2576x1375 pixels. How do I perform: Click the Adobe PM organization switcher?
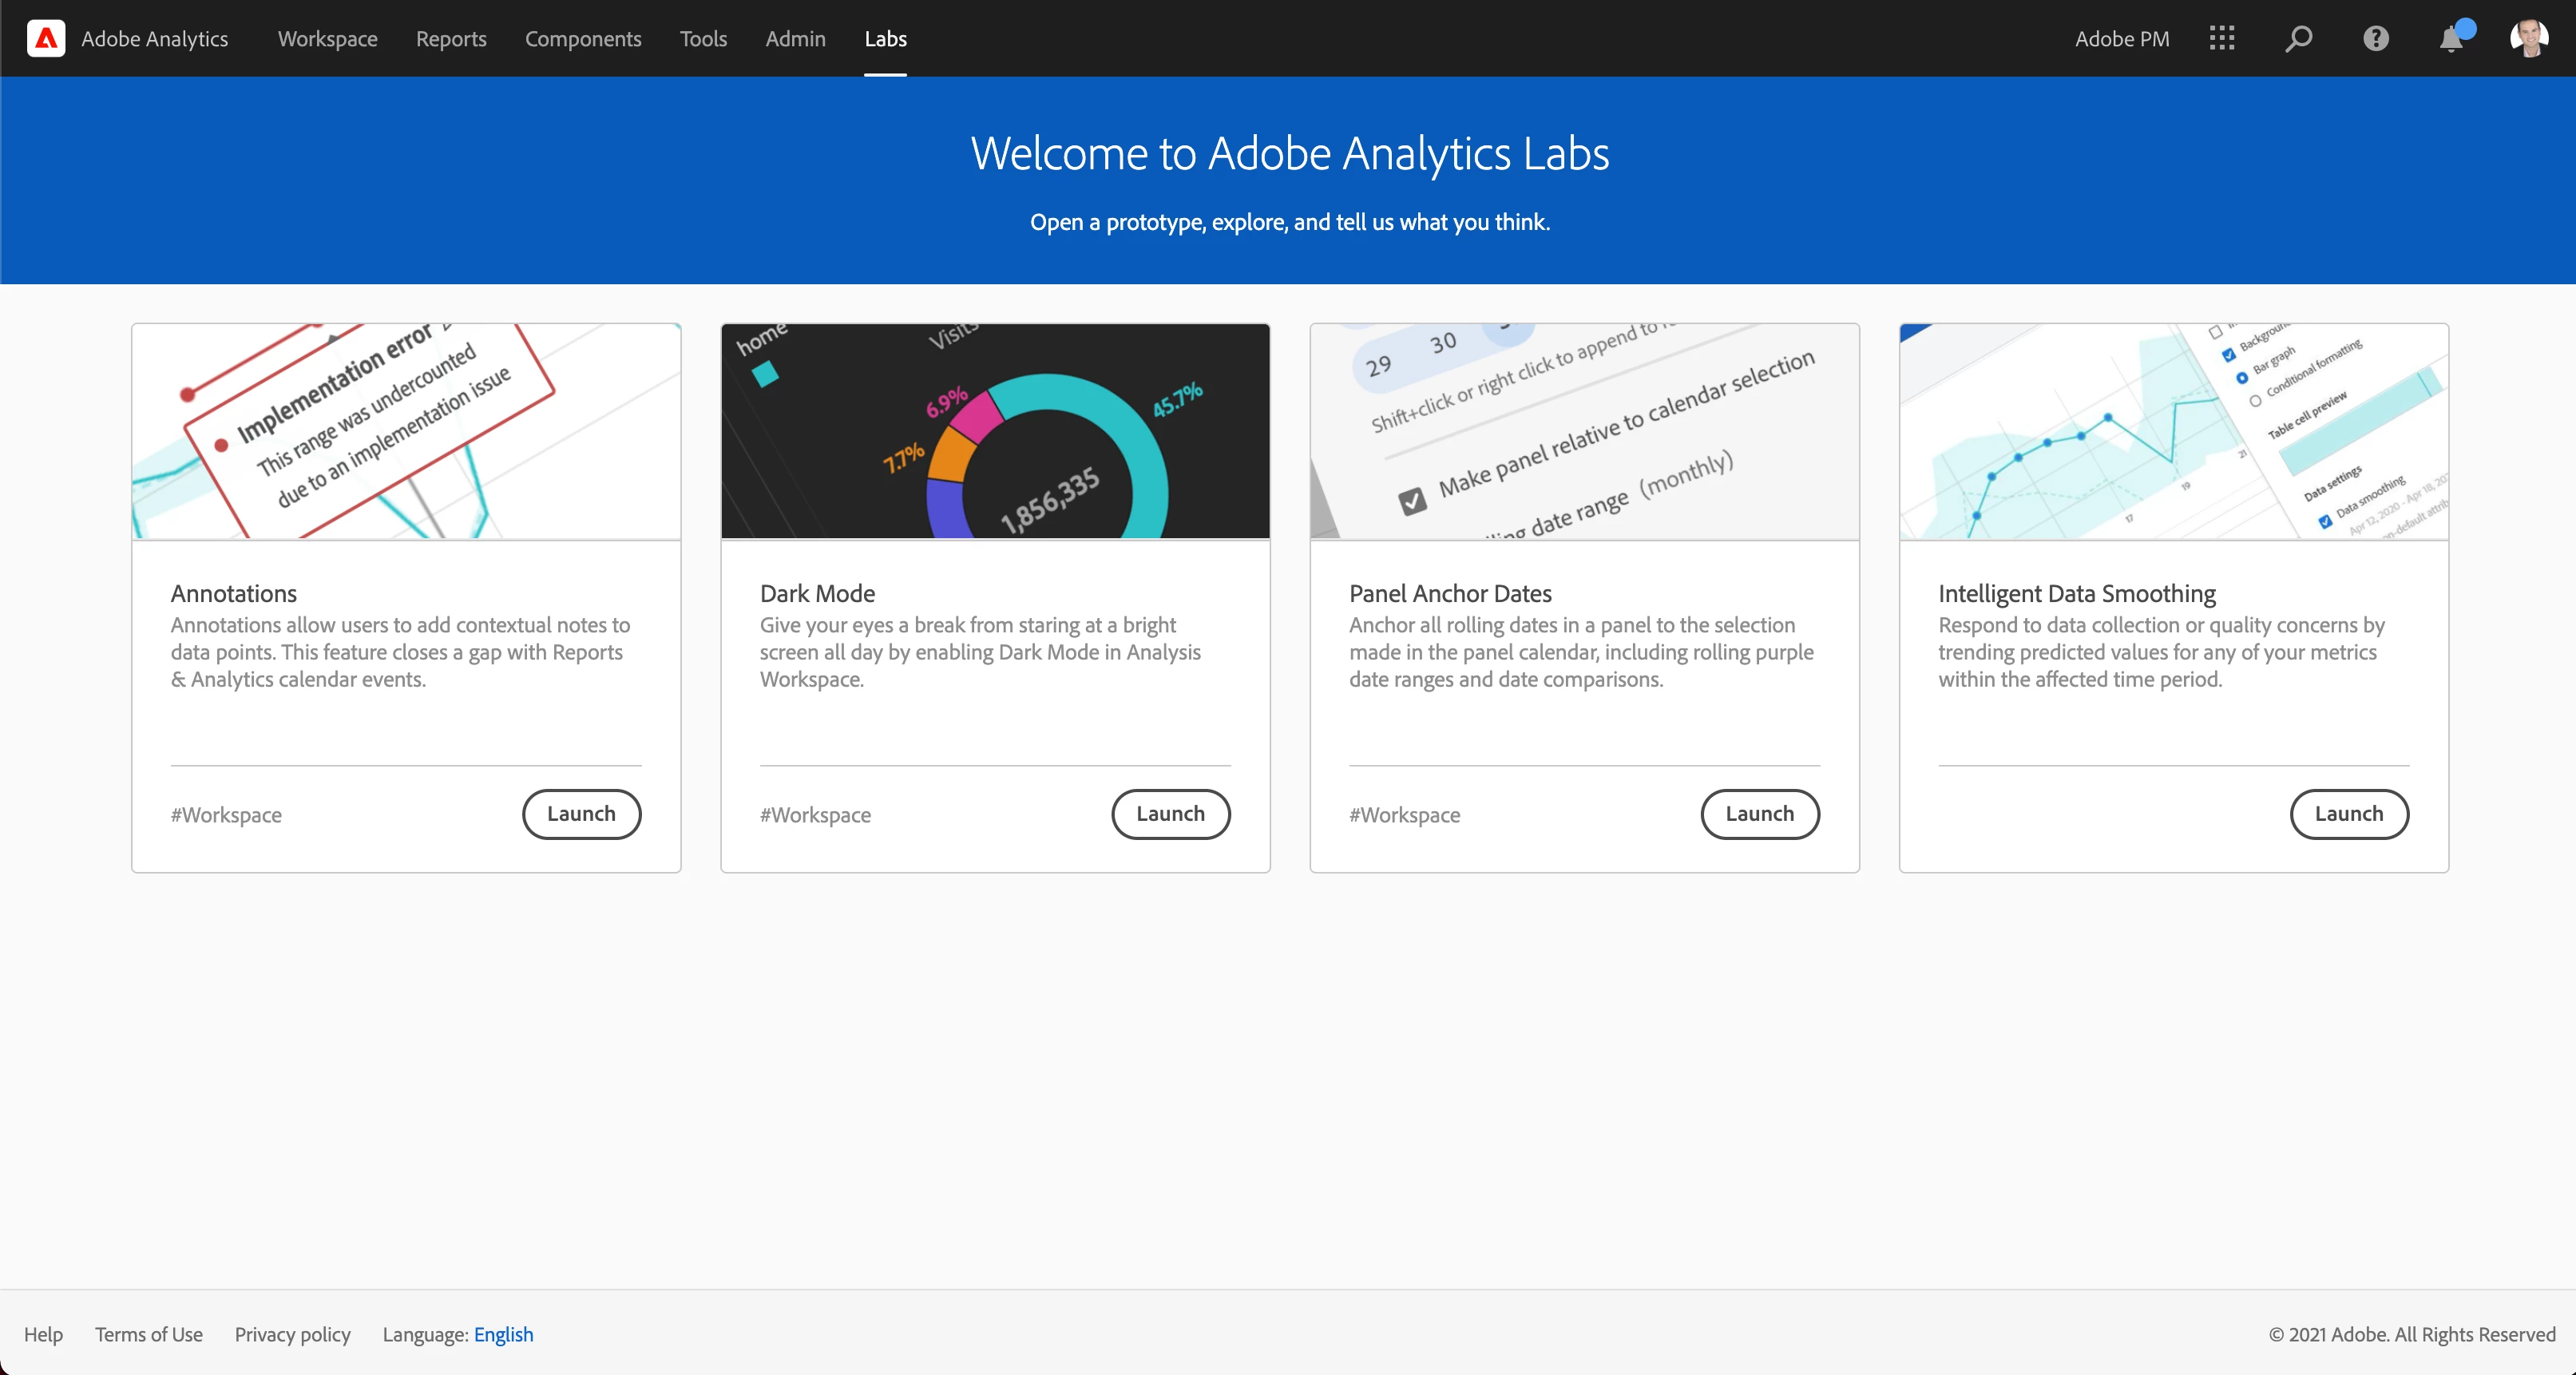point(2122,38)
